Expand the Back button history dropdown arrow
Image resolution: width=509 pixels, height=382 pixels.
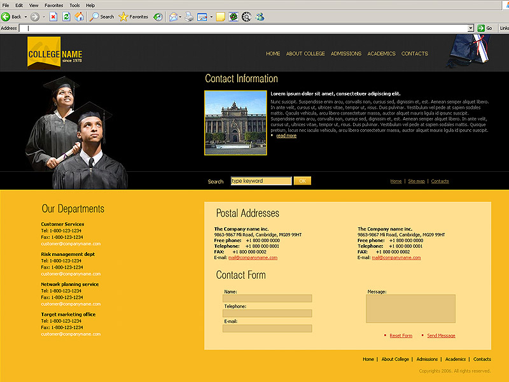click(25, 17)
